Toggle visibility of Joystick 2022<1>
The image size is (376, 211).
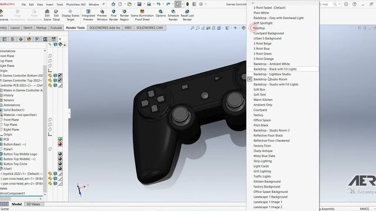(50, 173)
